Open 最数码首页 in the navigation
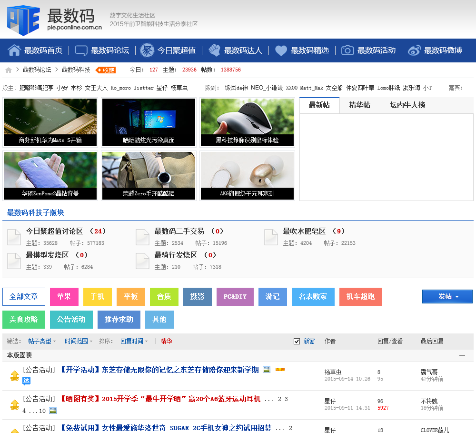 point(43,50)
